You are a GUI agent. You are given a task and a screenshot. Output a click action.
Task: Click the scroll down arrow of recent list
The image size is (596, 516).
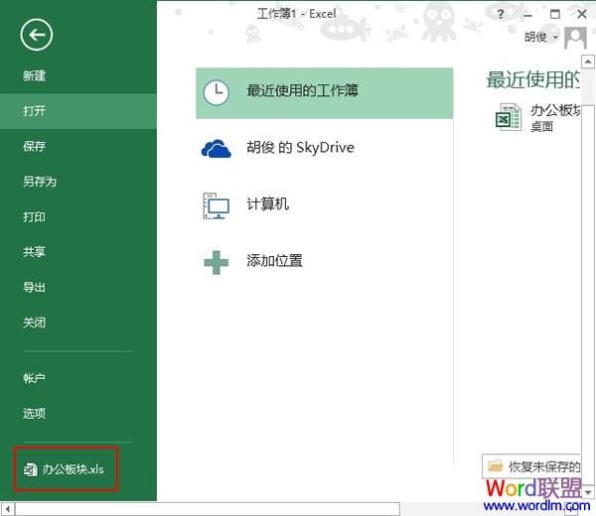[588, 492]
